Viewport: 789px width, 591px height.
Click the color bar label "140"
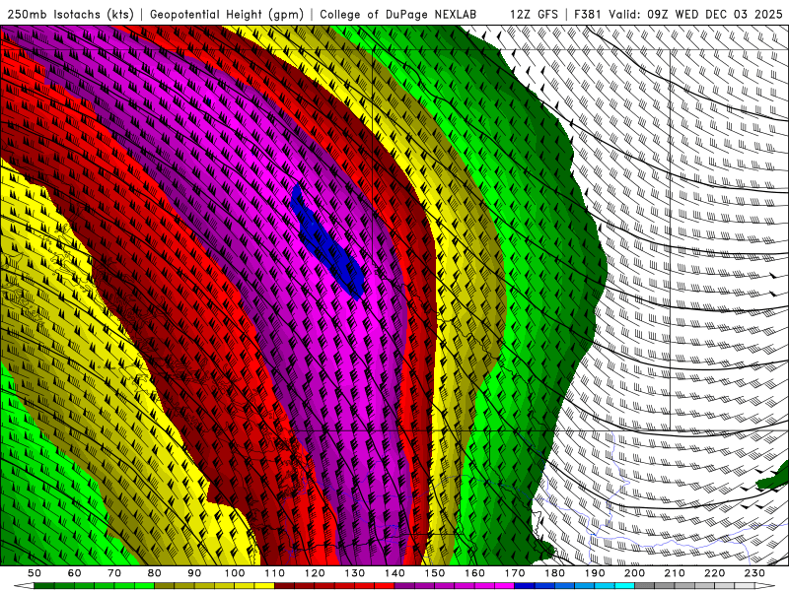point(394,573)
